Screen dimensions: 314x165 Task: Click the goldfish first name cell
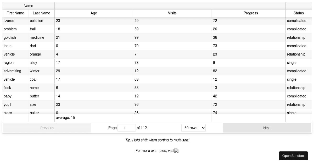(15, 37)
